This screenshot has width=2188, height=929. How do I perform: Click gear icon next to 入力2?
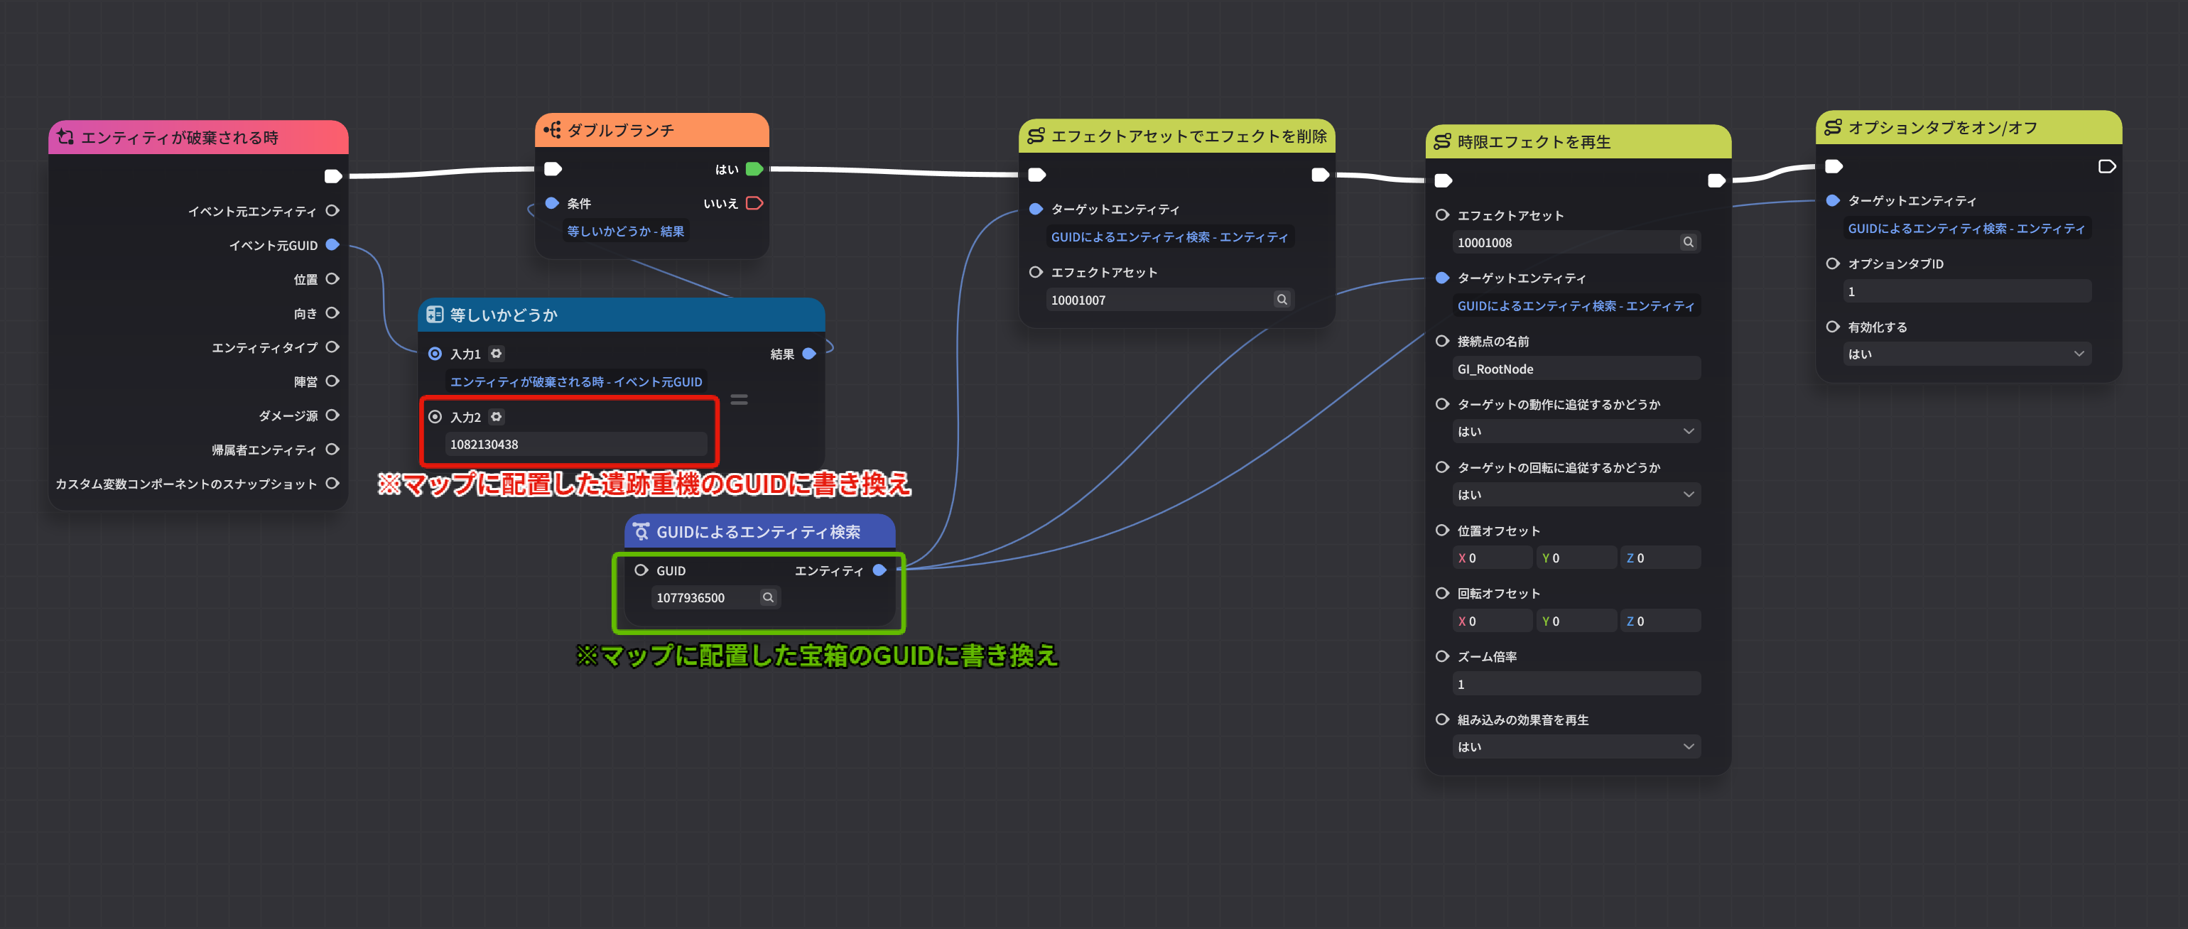[497, 417]
